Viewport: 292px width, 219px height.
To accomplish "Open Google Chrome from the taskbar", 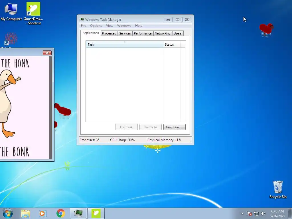I will [60, 213].
